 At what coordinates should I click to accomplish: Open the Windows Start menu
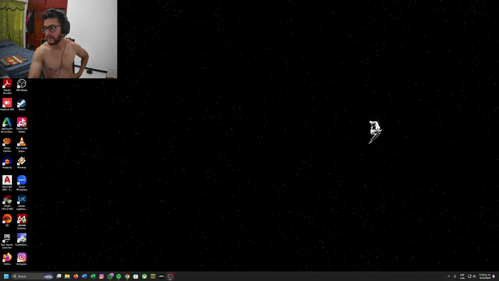click(6, 276)
